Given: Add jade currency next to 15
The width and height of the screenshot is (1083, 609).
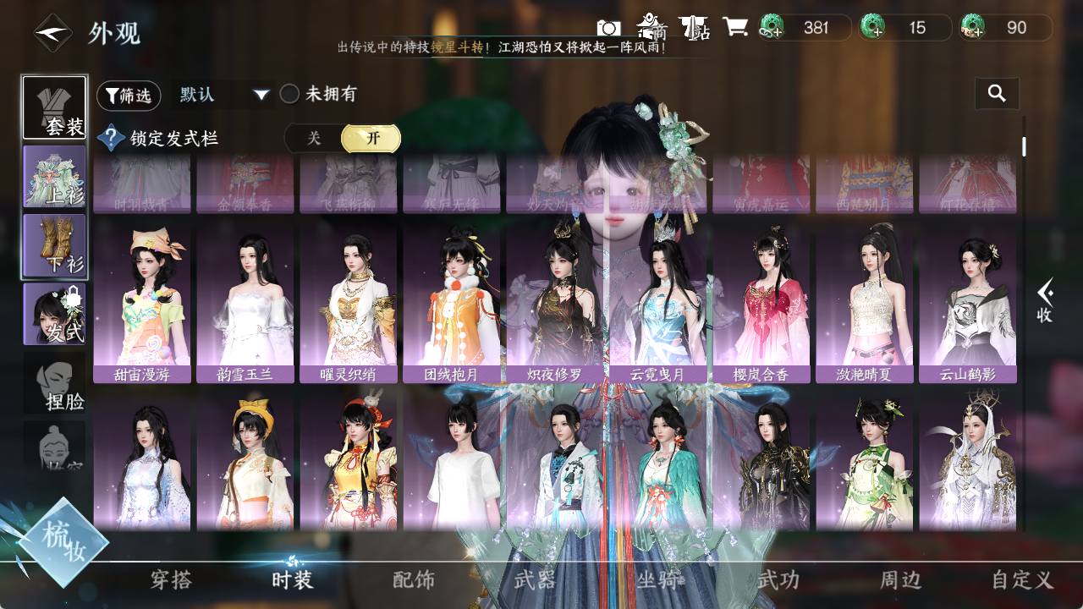Looking at the screenshot, I should [872, 28].
